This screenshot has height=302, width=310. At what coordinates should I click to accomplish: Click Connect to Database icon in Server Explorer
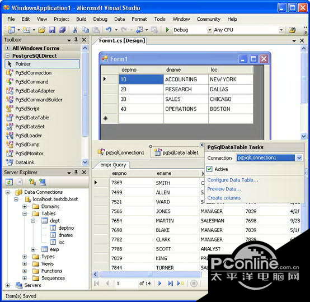pos(32,182)
